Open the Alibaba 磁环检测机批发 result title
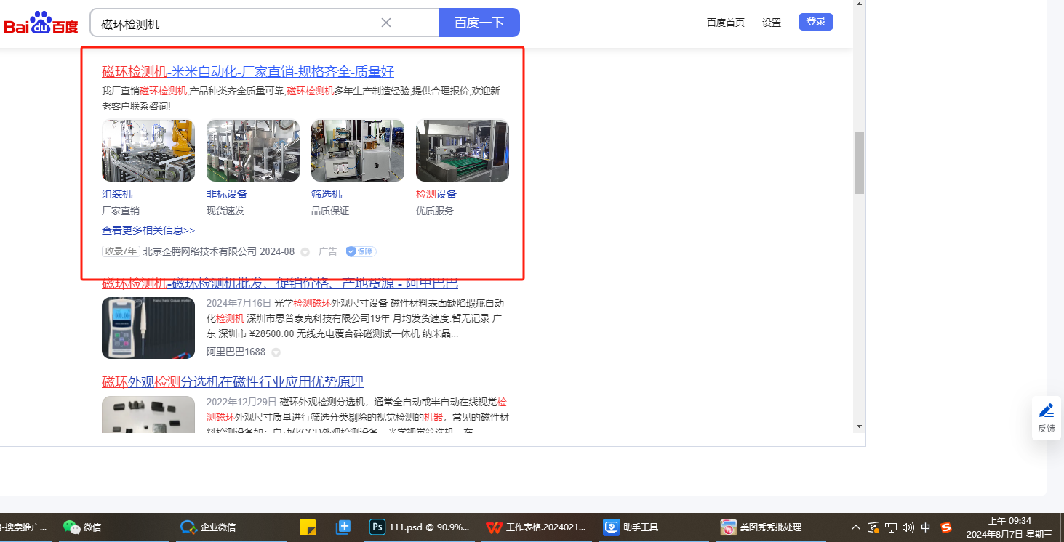 pyautogui.click(x=280, y=283)
